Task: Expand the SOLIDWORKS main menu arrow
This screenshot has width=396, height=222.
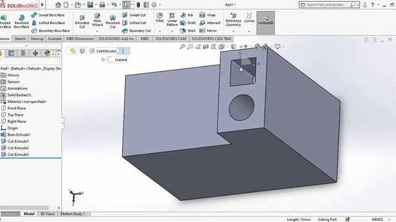Action: pyautogui.click(x=43, y=5)
